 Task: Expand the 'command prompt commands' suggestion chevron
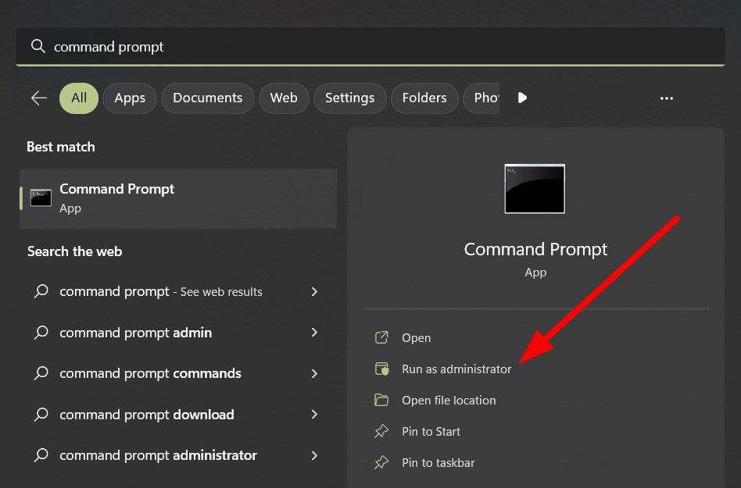click(314, 373)
